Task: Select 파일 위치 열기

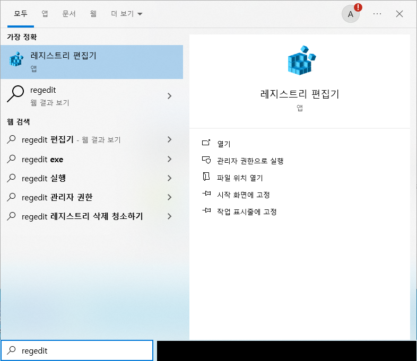Action: (240, 178)
